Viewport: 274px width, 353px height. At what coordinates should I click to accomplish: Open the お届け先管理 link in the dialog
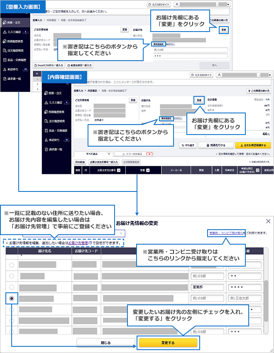pyautogui.click(x=78, y=243)
